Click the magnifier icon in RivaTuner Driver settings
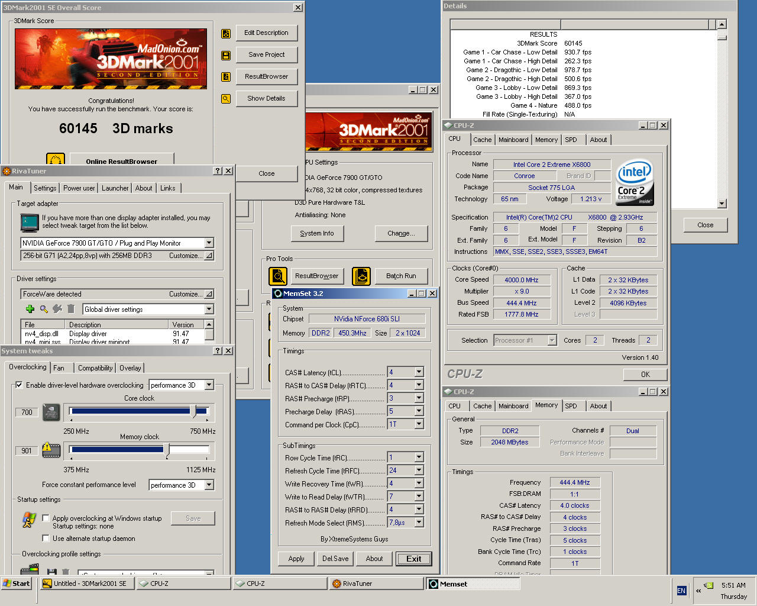The image size is (757, 606). coord(44,309)
